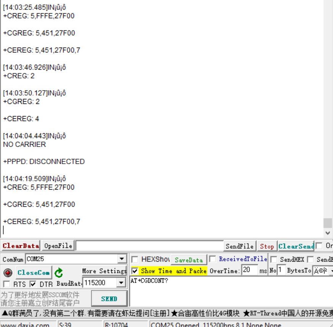333x327 pixels.
Task: Click the SSCOM registration notice text
Action: 40,299
